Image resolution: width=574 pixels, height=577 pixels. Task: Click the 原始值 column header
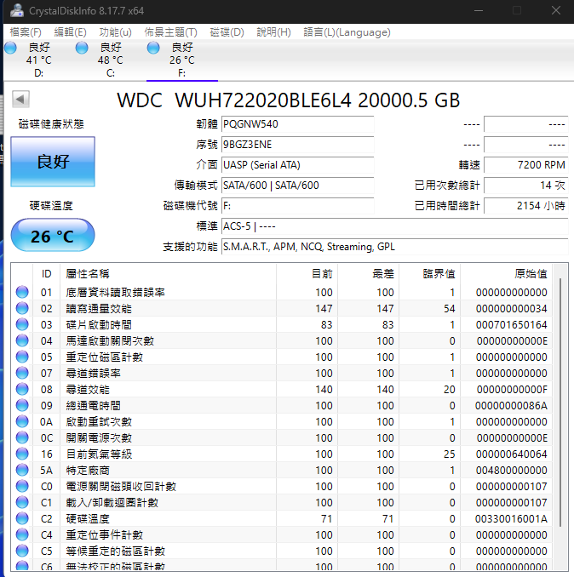506,274
